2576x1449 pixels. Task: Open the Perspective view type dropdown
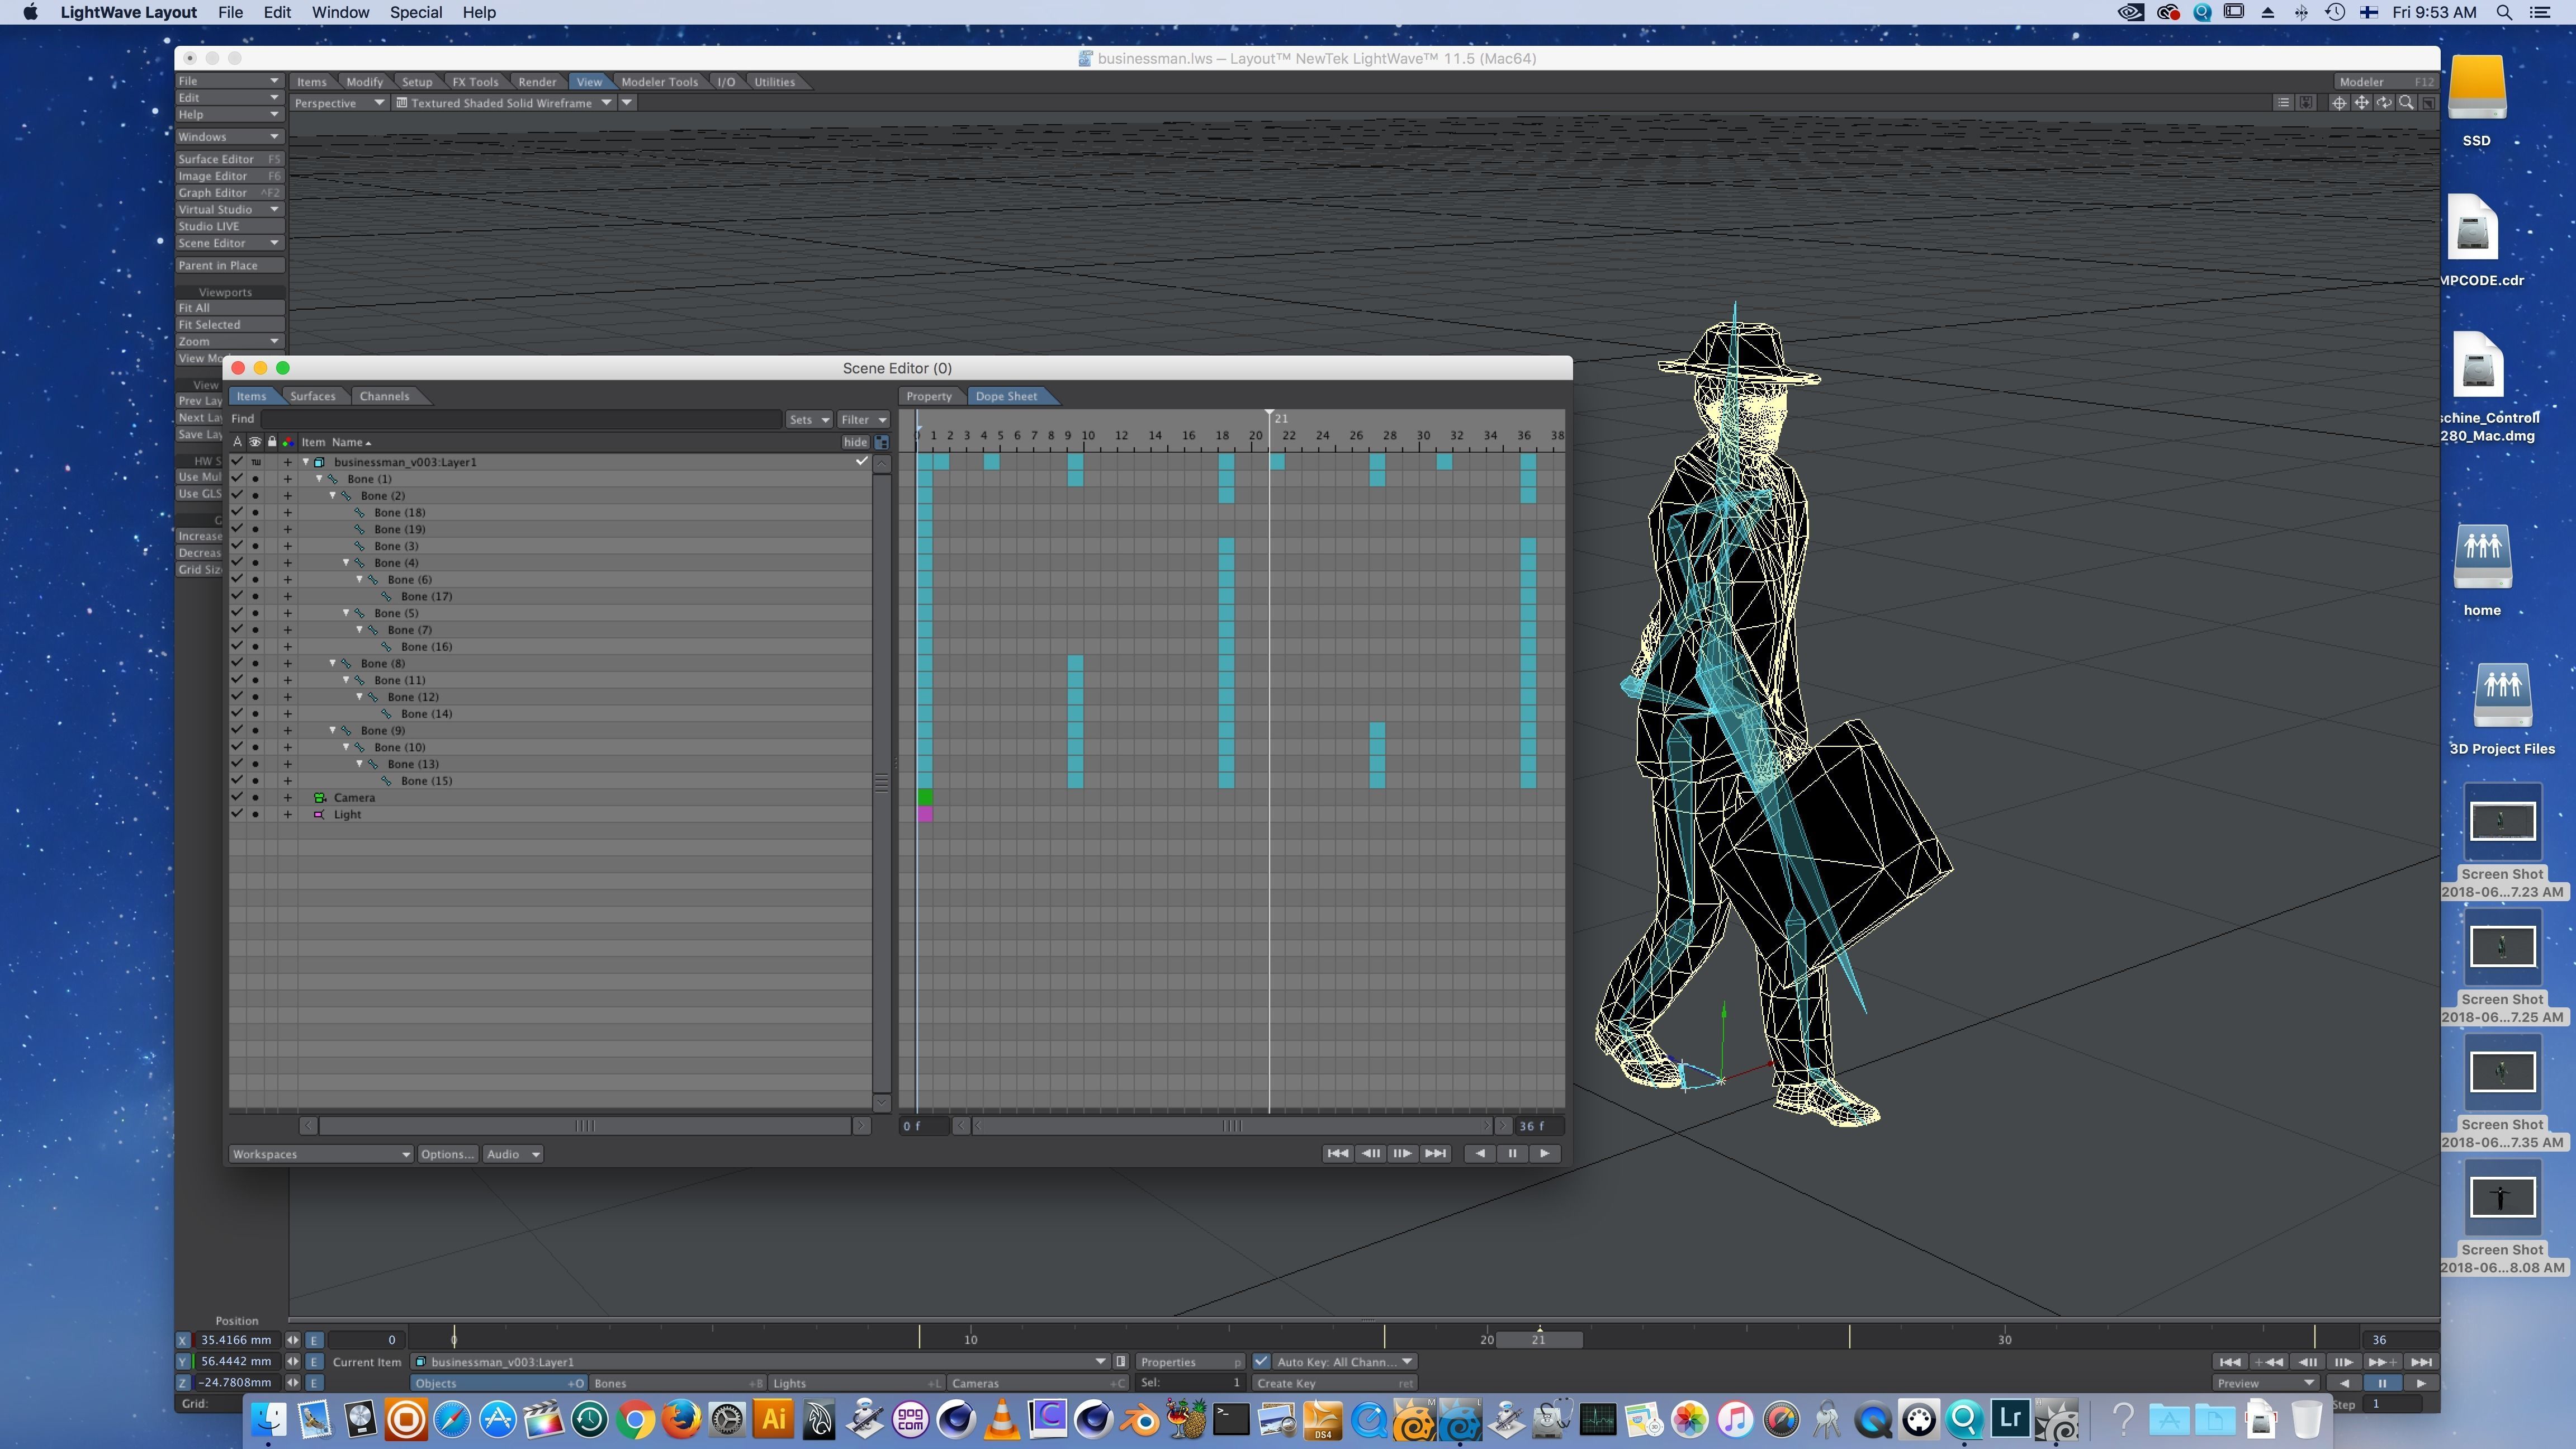(x=339, y=103)
